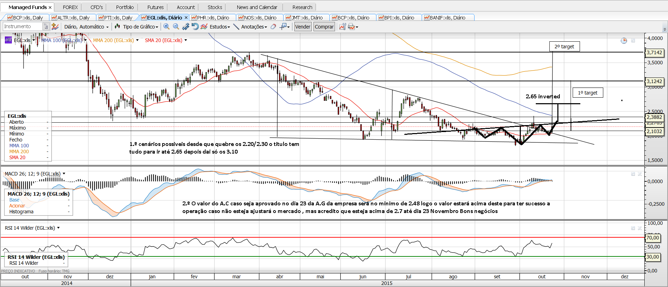Viewport: 668px width, 287px height.
Task: Select the eraser tool
Action: click(273, 26)
